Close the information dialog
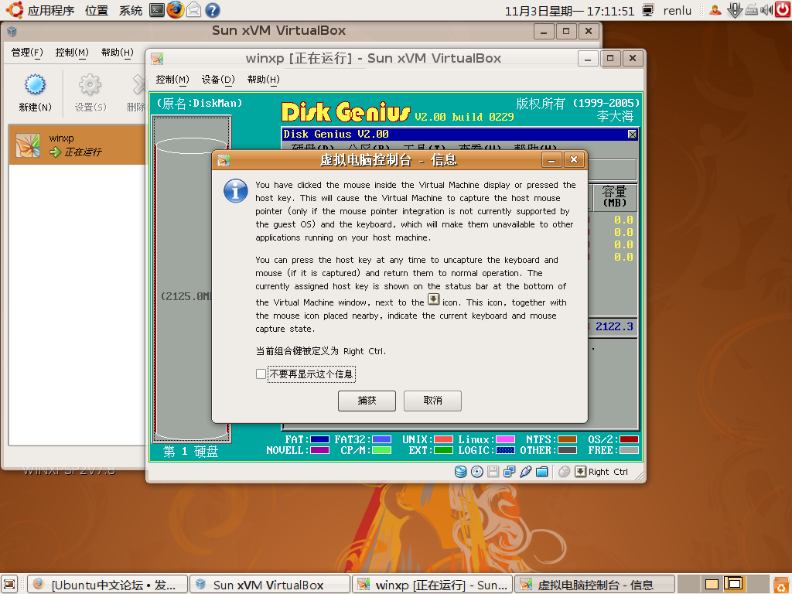 point(574,160)
